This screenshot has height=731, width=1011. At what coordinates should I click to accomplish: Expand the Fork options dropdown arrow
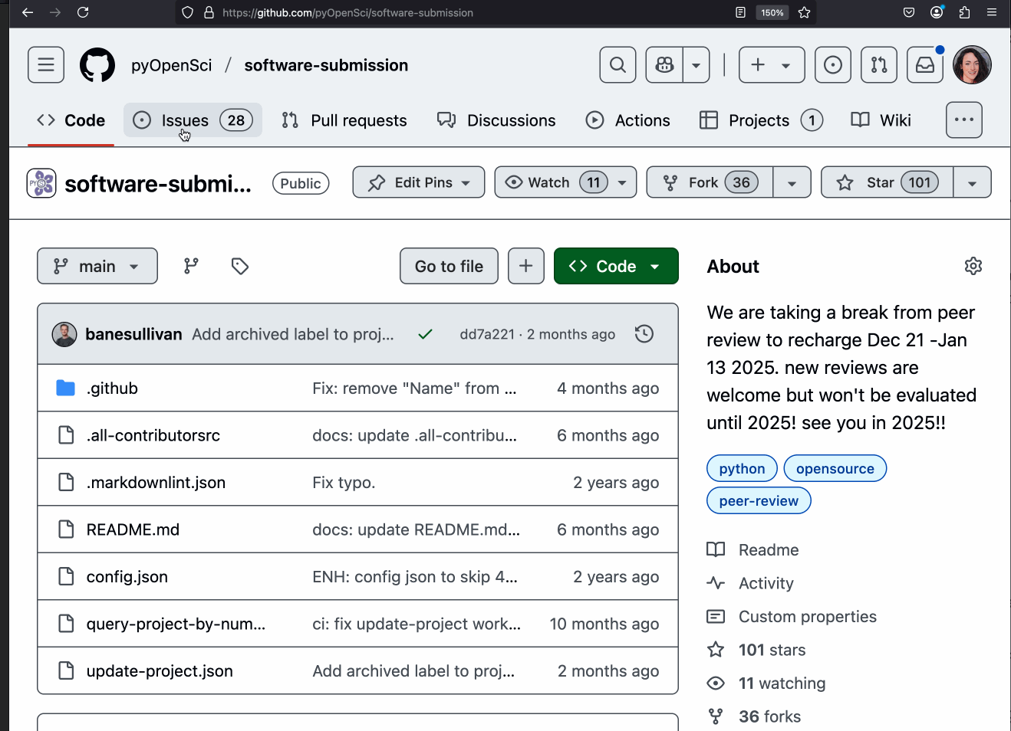792,182
